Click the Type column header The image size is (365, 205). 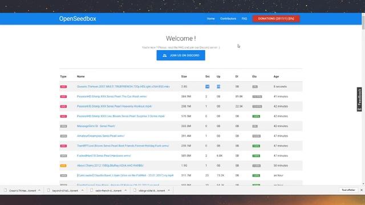coord(63,76)
